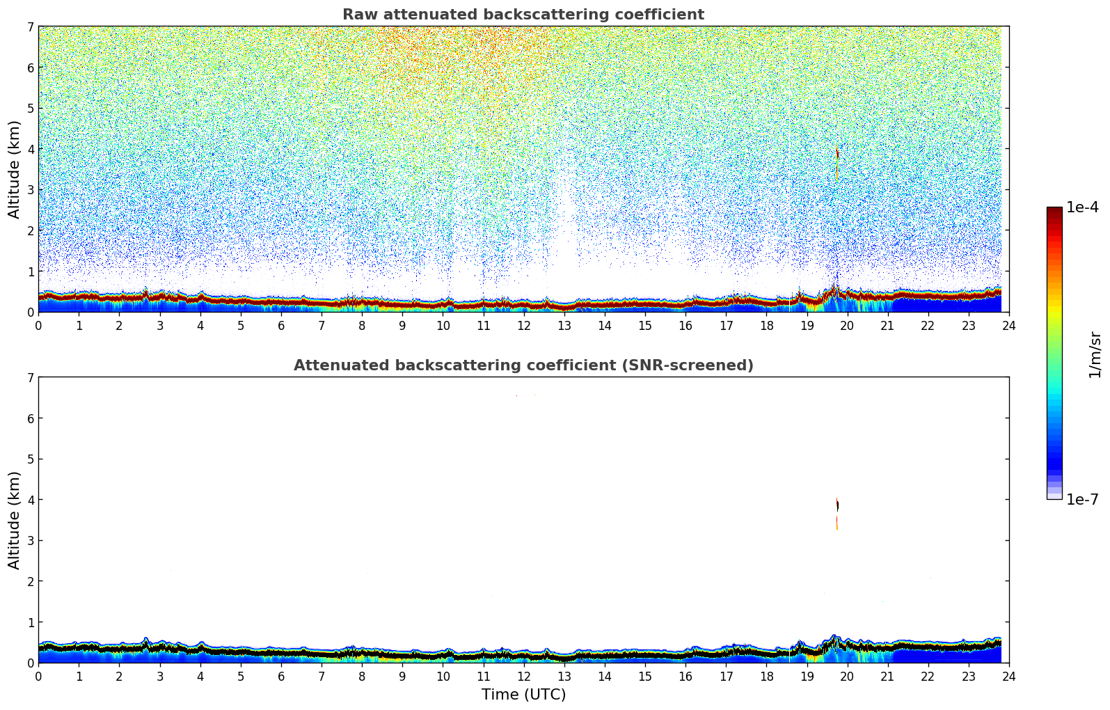Image resolution: width=1110 pixels, height=710 pixels.
Task: Click hour 12 tick label on the top plot
Action: point(523,326)
